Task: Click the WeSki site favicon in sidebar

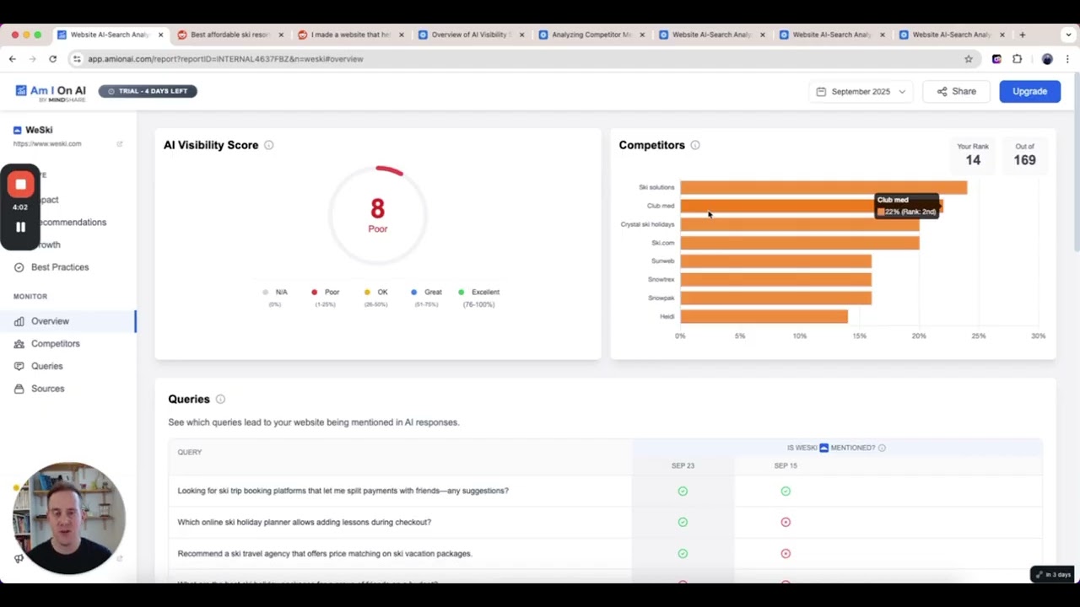Action: tap(17, 130)
